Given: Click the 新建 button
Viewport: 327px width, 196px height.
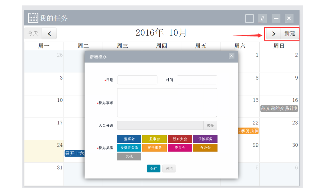Looking at the screenshot, I should [x=290, y=33].
